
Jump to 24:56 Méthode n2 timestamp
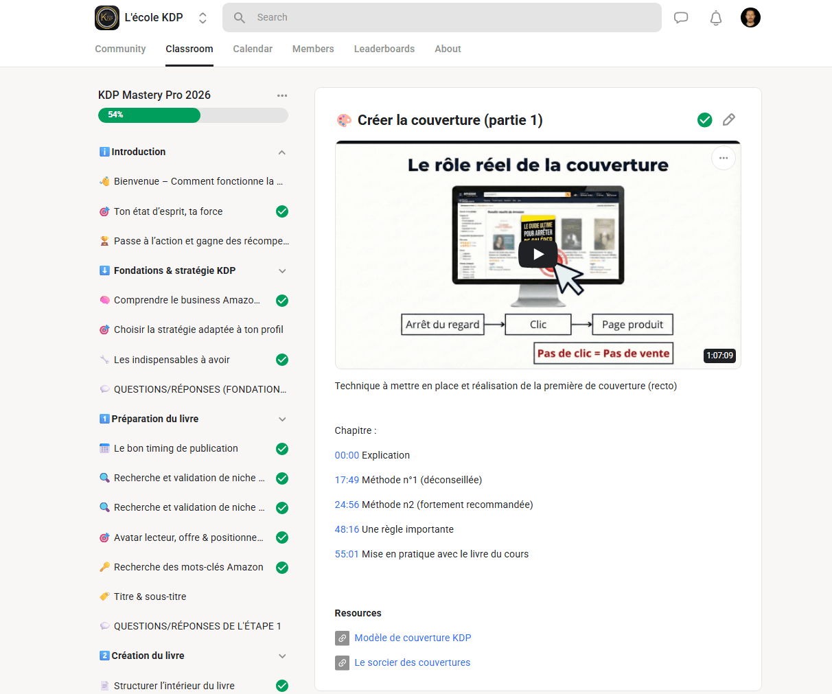[x=347, y=505]
